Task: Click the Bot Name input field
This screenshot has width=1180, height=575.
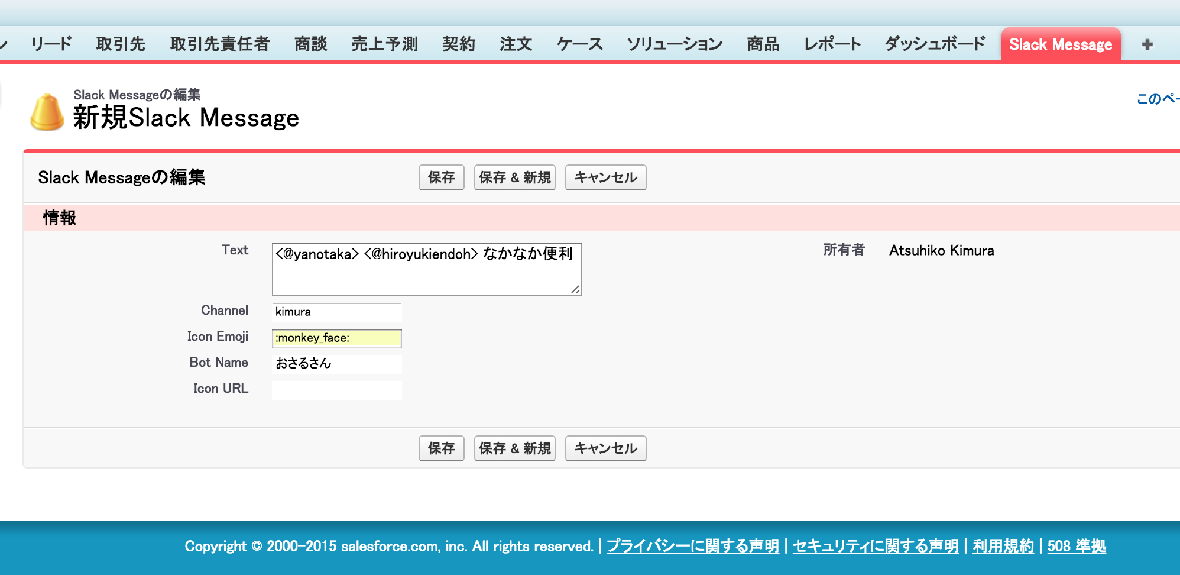Action: point(336,364)
